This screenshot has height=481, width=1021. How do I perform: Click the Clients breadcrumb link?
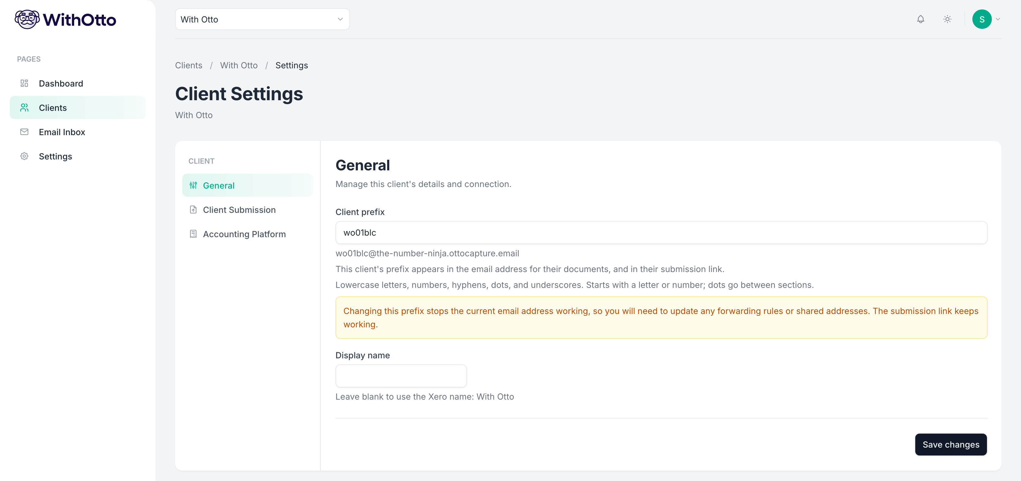[189, 65]
